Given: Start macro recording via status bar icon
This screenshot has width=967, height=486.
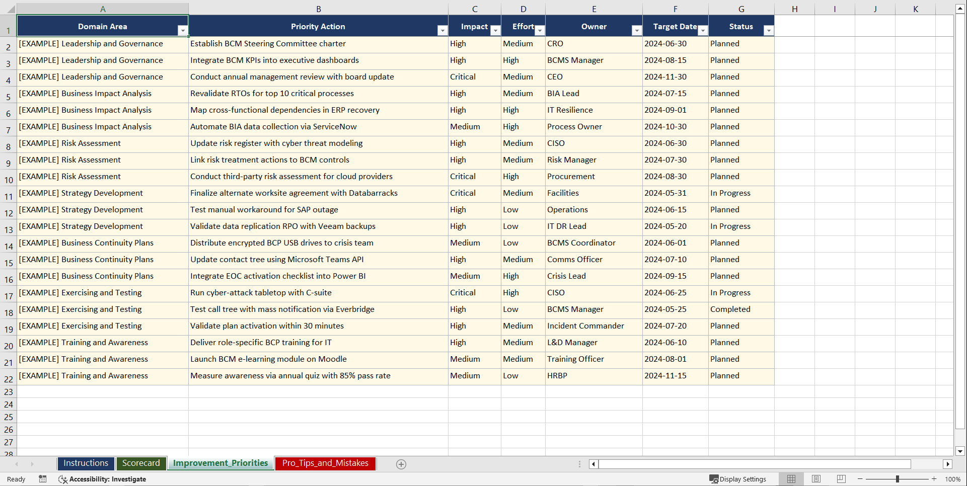Looking at the screenshot, I should point(43,479).
